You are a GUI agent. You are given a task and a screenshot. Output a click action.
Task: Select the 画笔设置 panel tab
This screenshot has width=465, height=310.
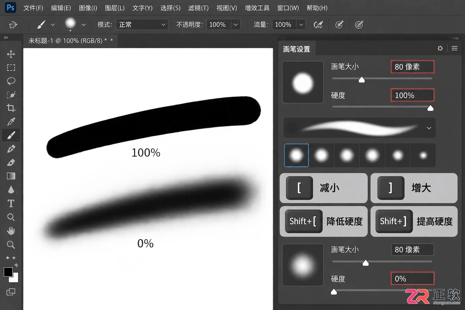296,49
